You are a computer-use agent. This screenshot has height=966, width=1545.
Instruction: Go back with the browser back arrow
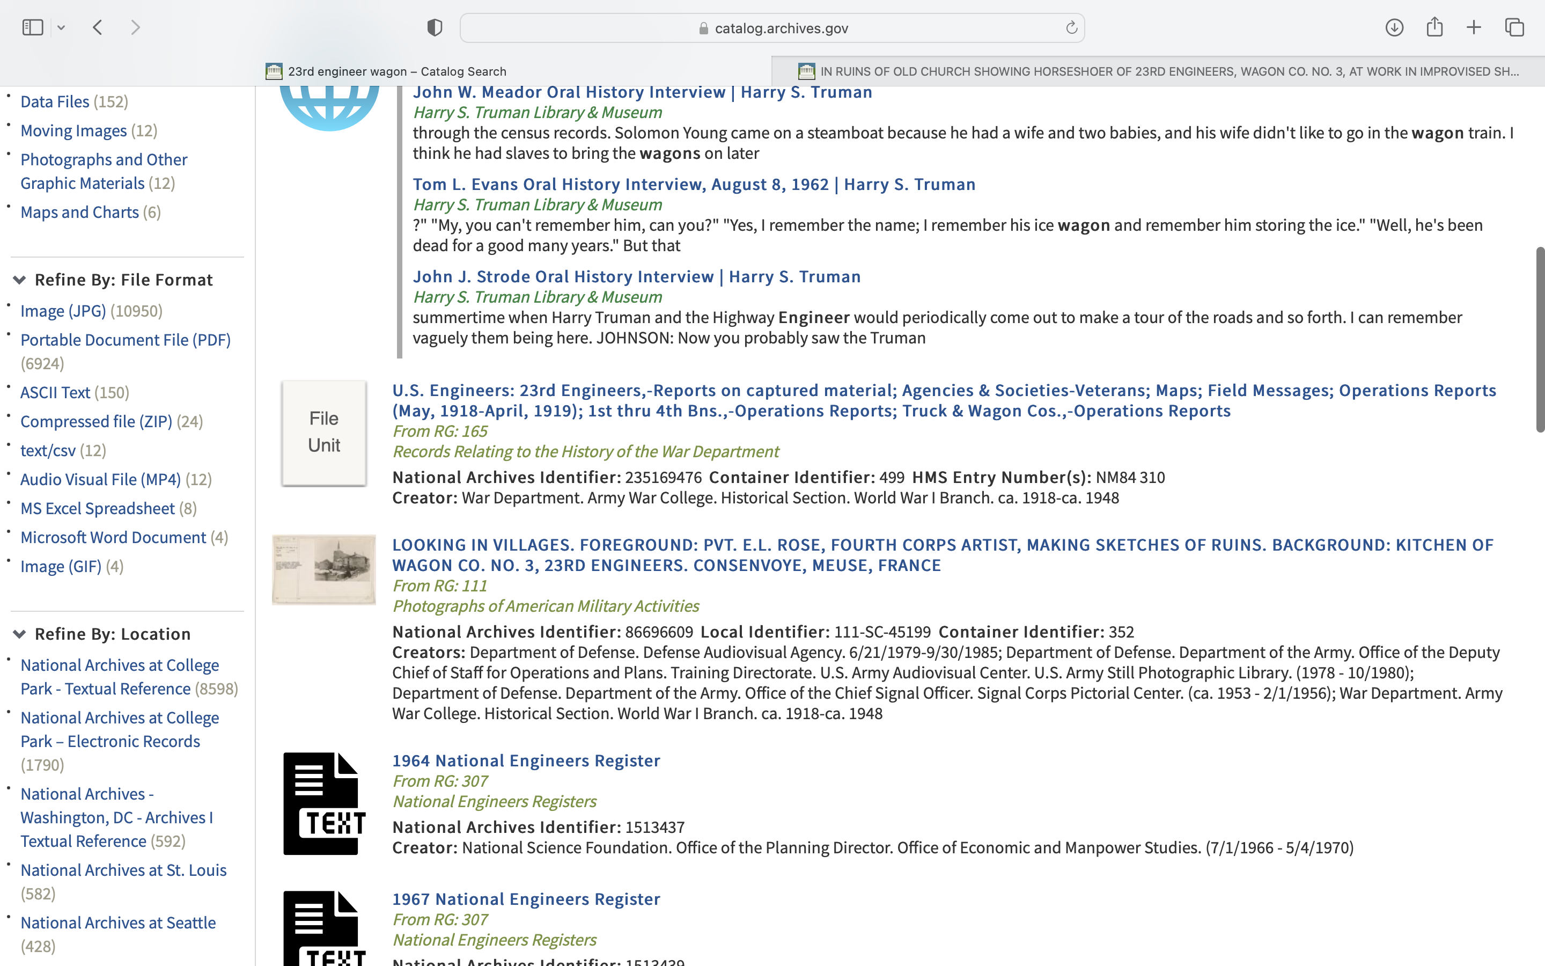(x=98, y=27)
